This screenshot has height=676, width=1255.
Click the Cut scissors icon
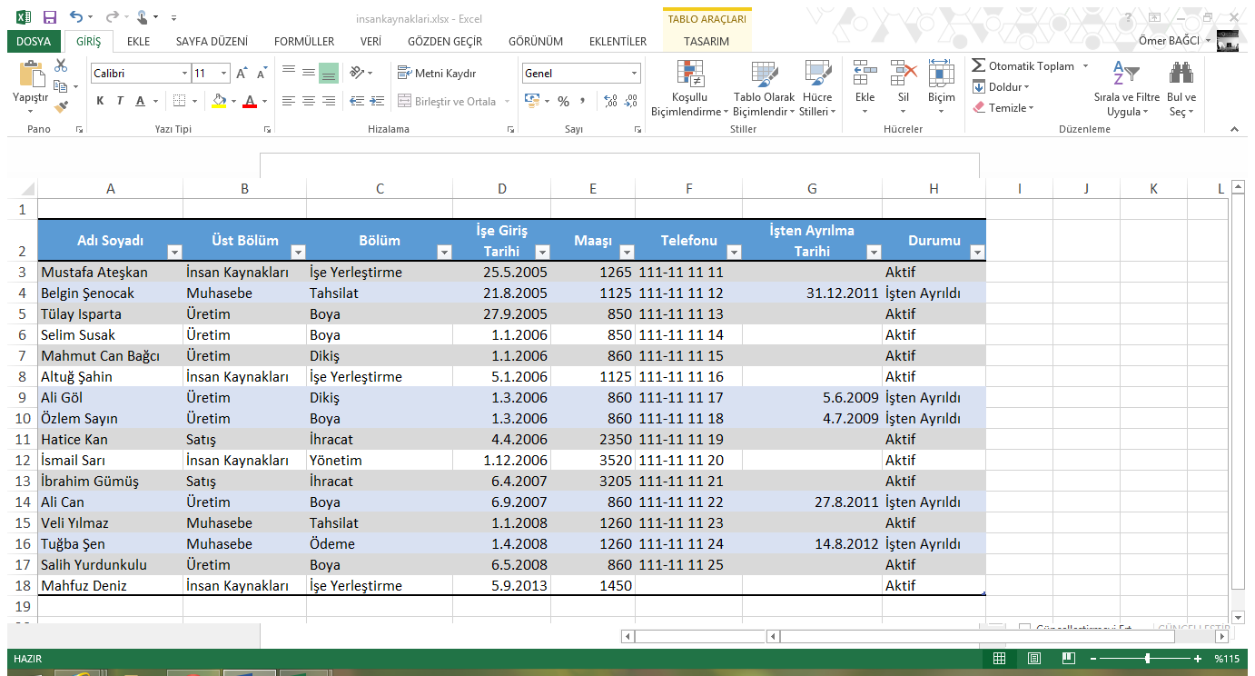[x=61, y=65]
